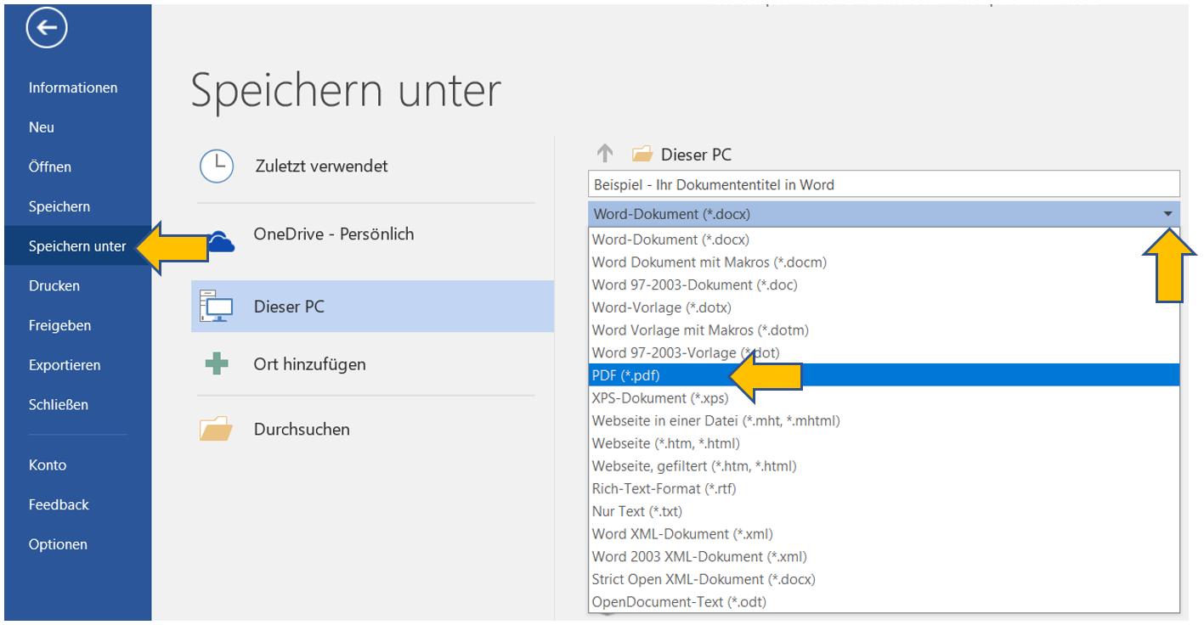
Task: Click the clock icon beside Zuletzt verwendet
Action: 216,166
